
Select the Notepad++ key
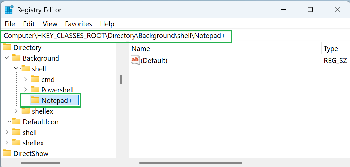pyautogui.click(x=59, y=101)
